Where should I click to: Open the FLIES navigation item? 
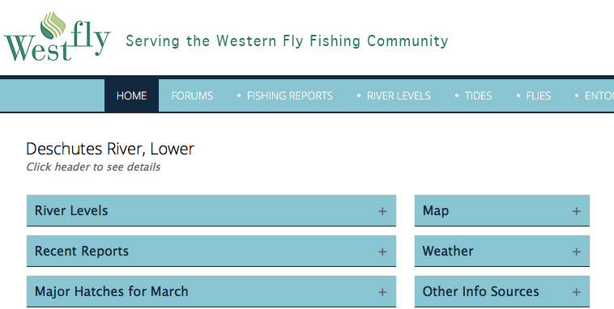539,95
